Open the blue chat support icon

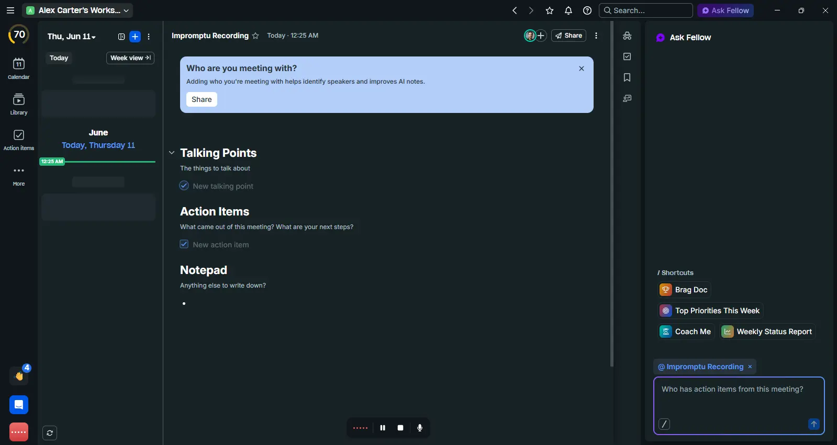[x=19, y=405]
